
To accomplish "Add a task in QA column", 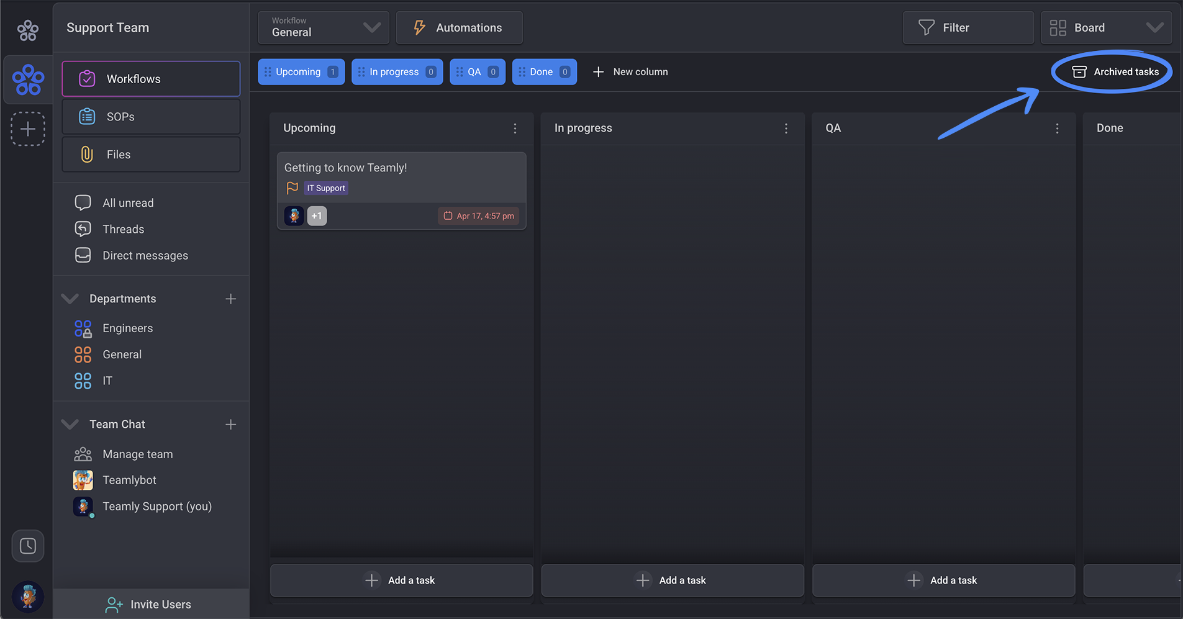I will 943,581.
